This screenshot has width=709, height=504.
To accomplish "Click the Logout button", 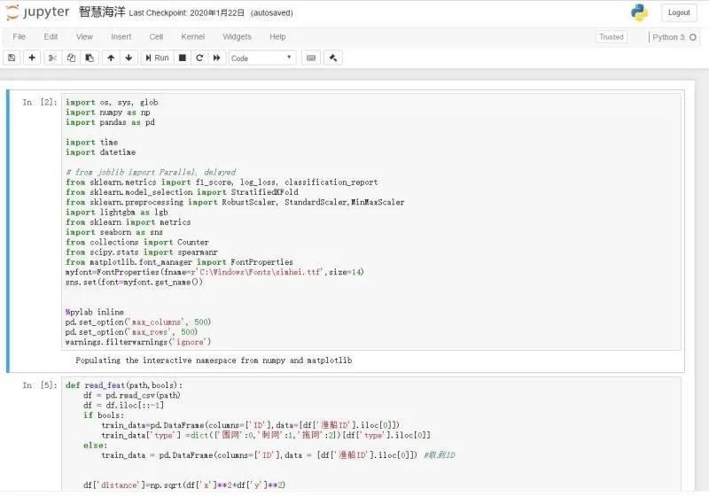I will click(679, 12).
